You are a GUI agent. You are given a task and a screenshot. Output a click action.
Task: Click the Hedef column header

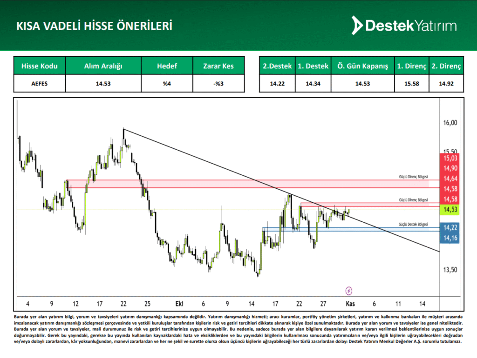[166, 66]
